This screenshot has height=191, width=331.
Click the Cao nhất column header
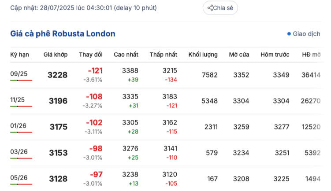point(126,55)
